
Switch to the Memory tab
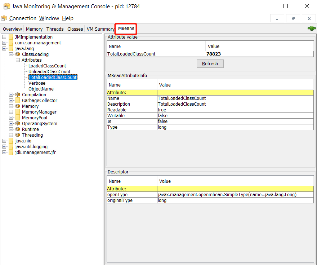click(x=34, y=29)
